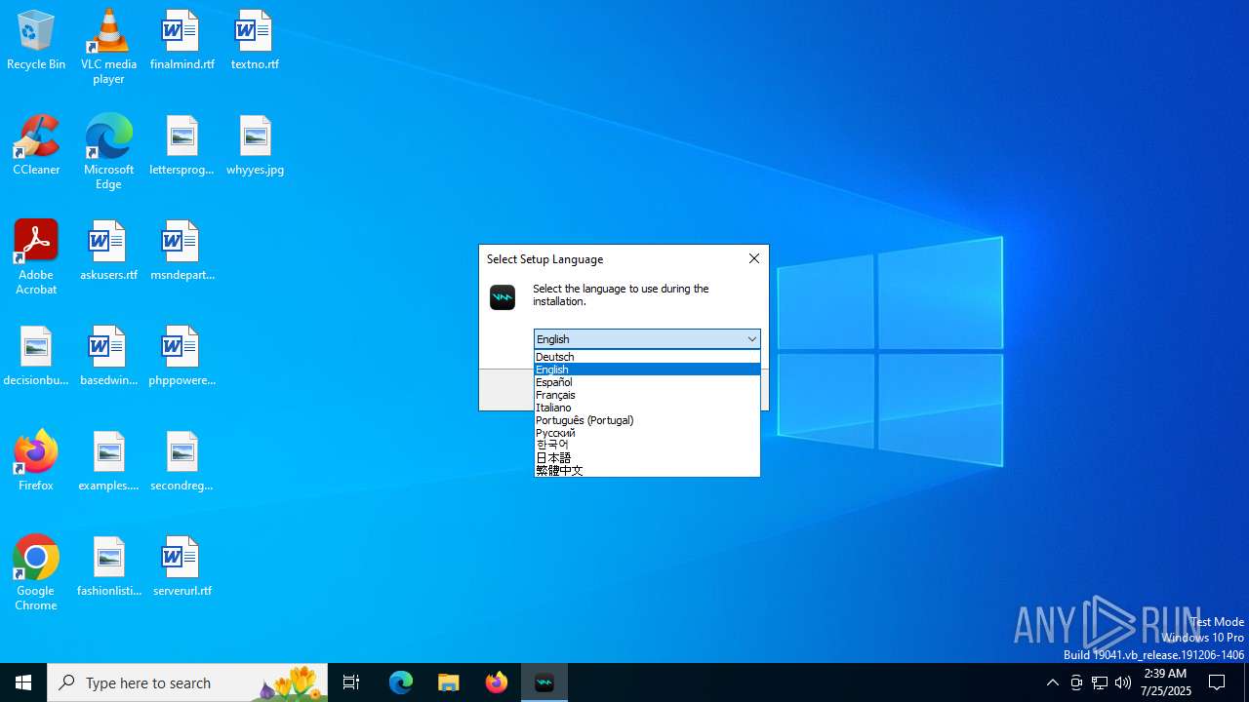1249x702 pixels.
Task: Open the network icon in system tray
Action: (x=1100, y=682)
